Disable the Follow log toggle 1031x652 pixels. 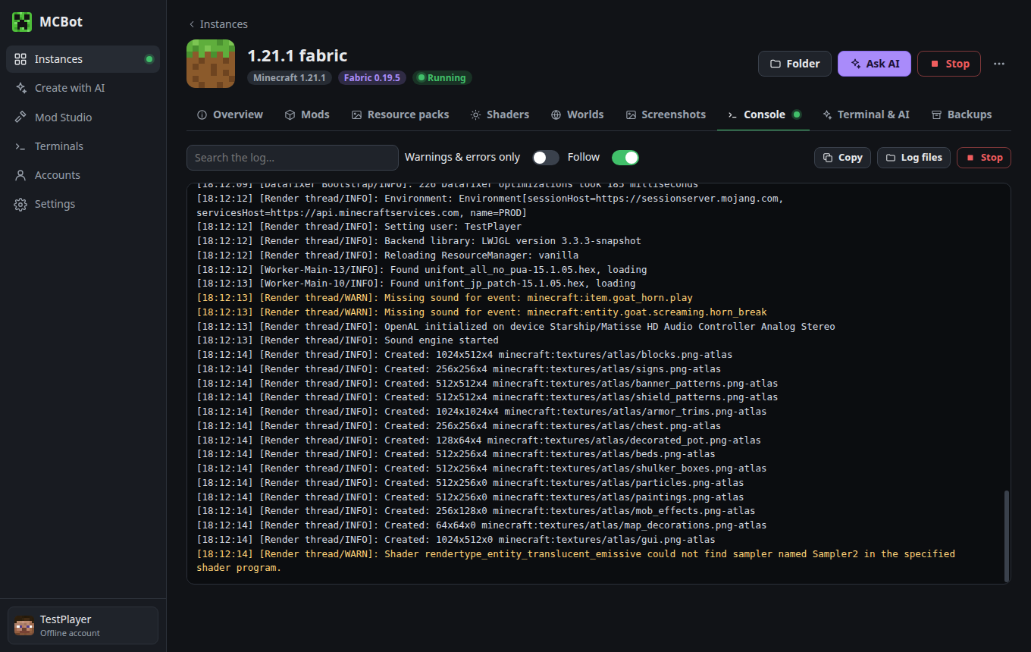tap(625, 158)
